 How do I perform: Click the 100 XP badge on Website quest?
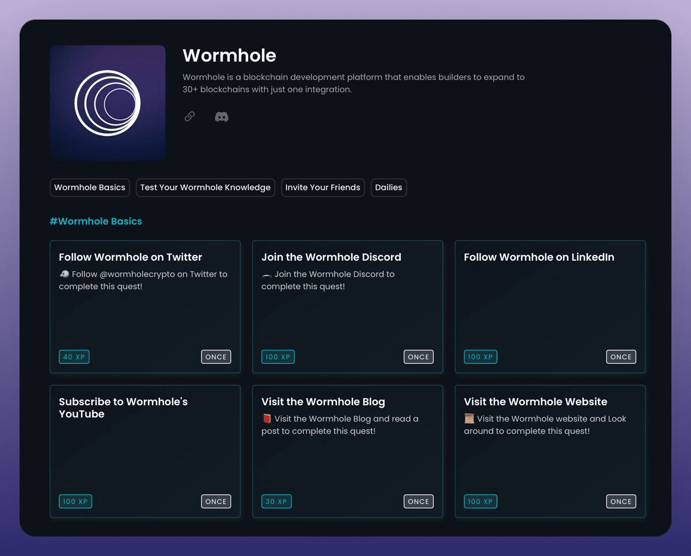coord(480,501)
